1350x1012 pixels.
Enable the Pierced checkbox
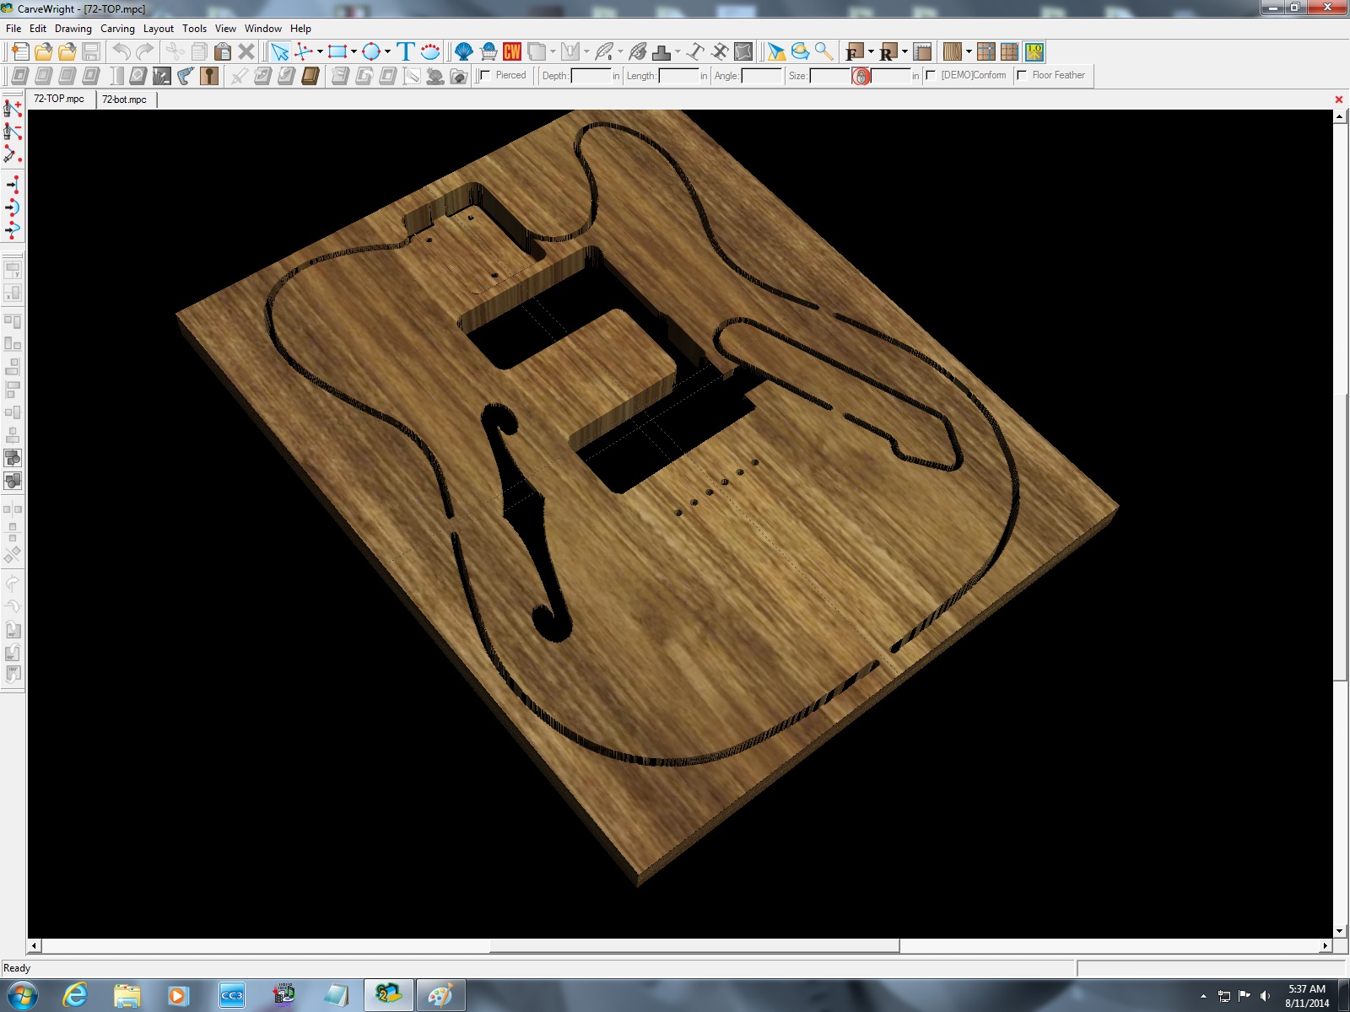pos(485,75)
